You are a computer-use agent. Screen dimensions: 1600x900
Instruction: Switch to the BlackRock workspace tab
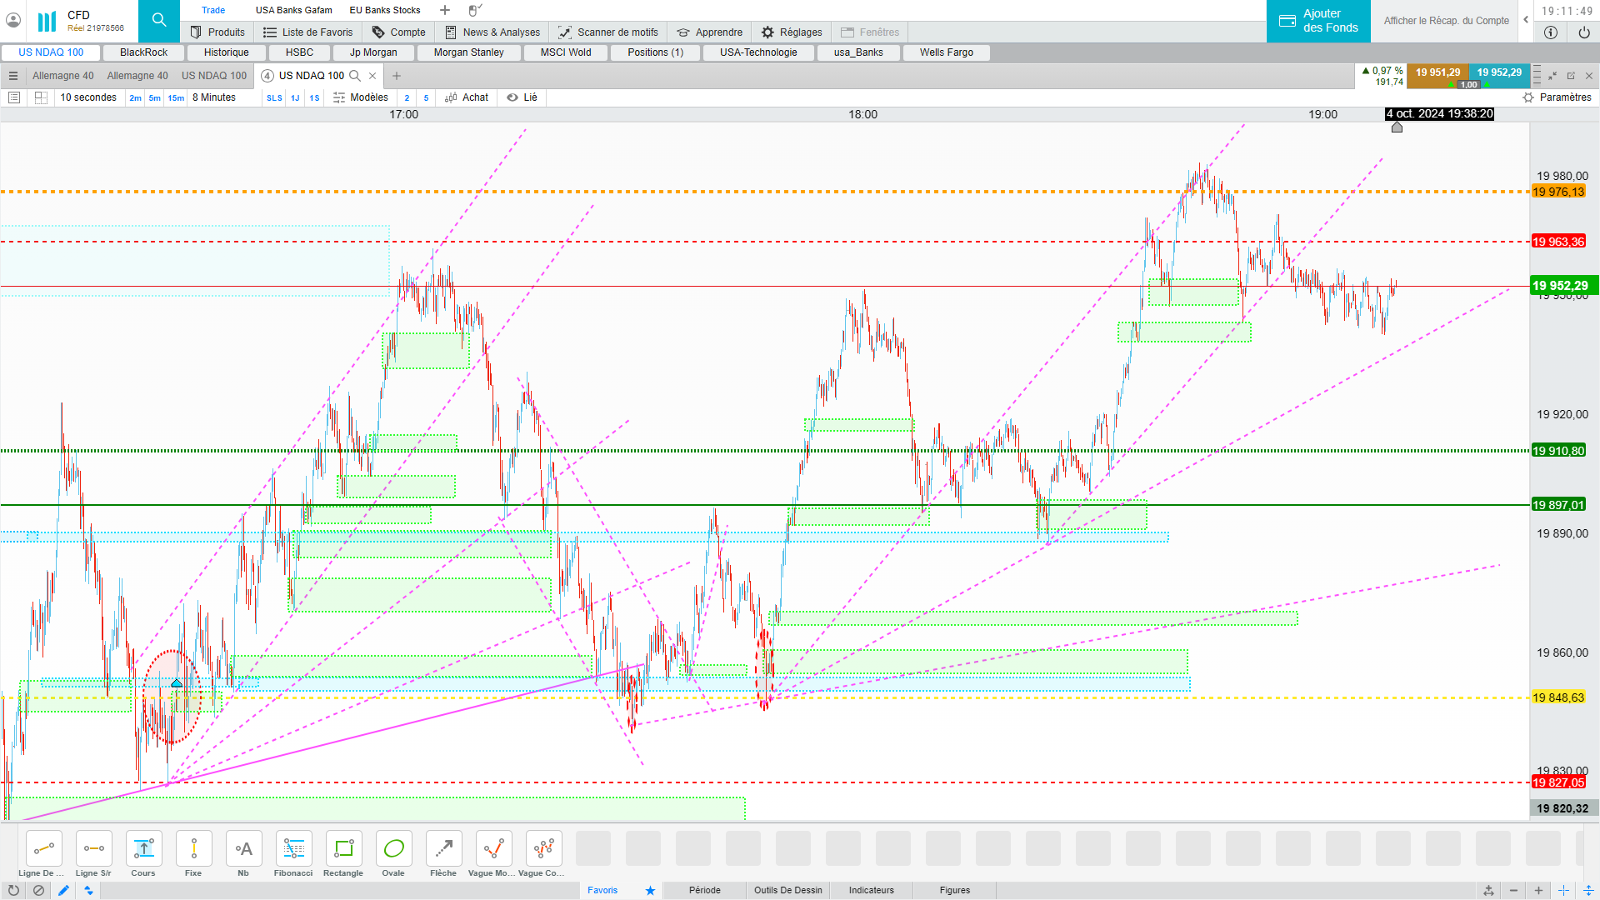(x=143, y=52)
